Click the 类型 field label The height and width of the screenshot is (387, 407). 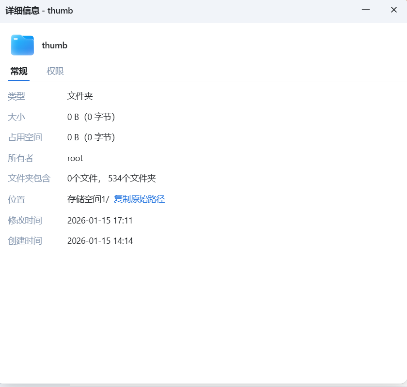tap(16, 96)
